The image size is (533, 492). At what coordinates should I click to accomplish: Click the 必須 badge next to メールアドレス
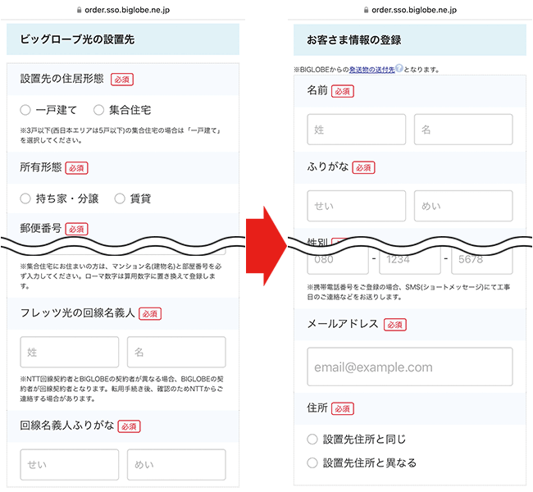(395, 325)
